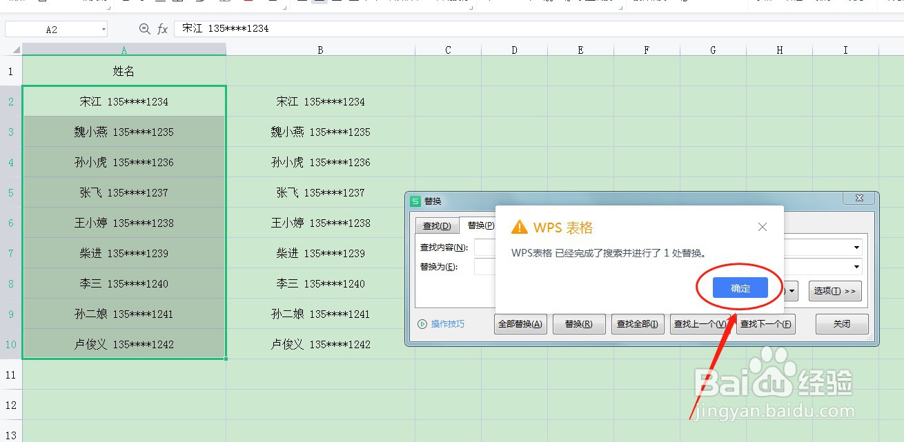Select column B by clicking its header
Image resolution: width=904 pixels, height=442 pixels.
320,49
